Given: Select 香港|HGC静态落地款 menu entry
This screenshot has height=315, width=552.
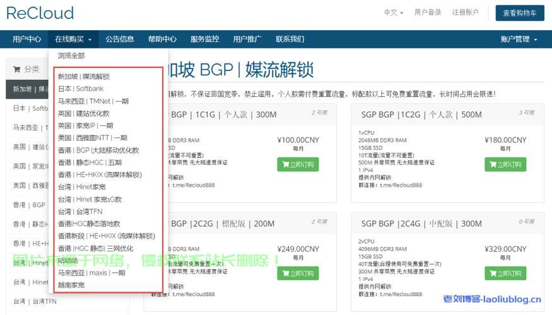Looking at the screenshot, I should click(x=89, y=224).
